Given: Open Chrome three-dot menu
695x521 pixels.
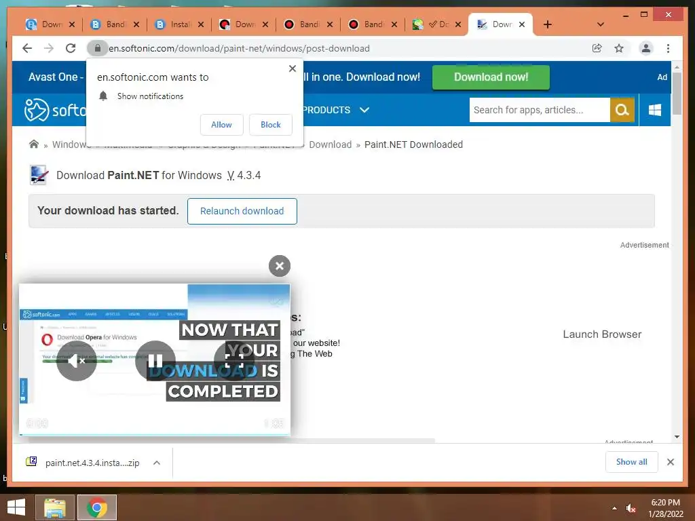Looking at the screenshot, I should pyautogui.click(x=668, y=48).
